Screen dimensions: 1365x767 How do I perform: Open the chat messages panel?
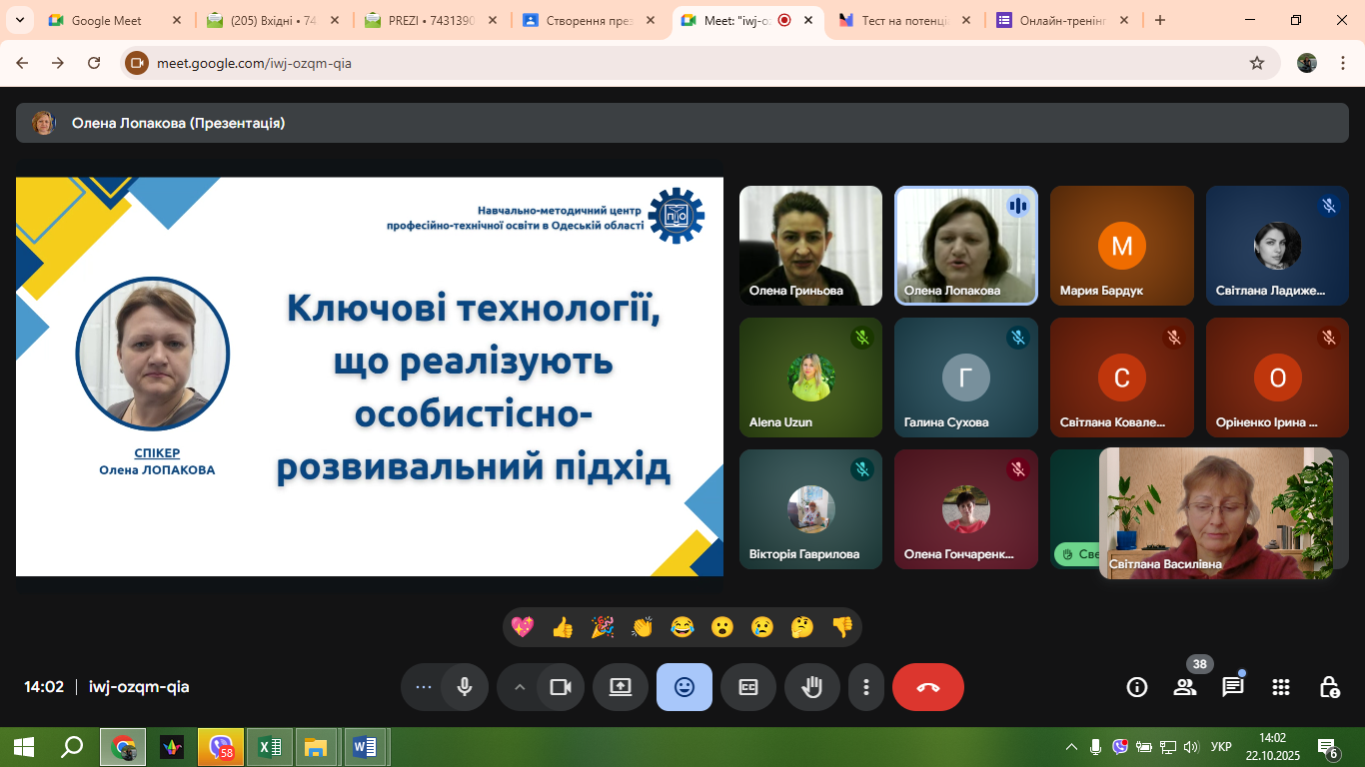coord(1233,687)
